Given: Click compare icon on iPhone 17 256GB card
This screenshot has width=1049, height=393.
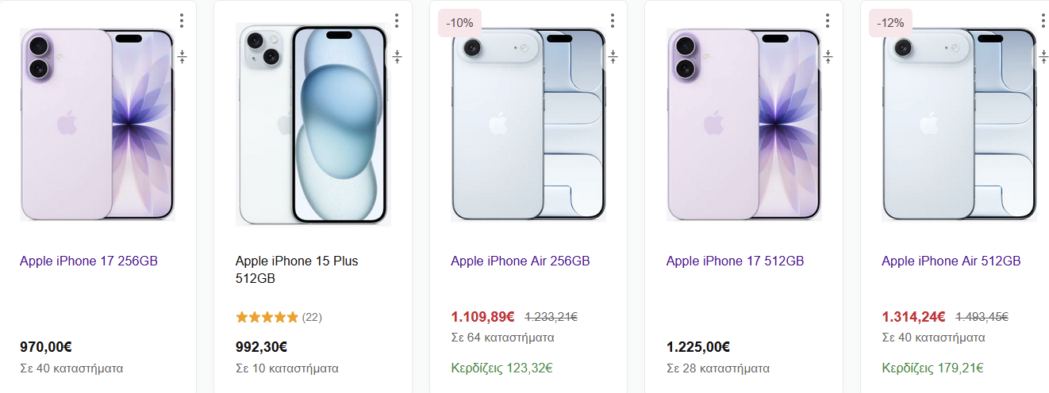Looking at the screenshot, I should point(182,57).
